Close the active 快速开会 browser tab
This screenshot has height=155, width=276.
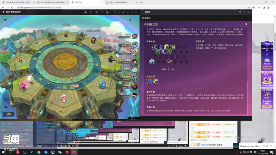click(102, 2)
